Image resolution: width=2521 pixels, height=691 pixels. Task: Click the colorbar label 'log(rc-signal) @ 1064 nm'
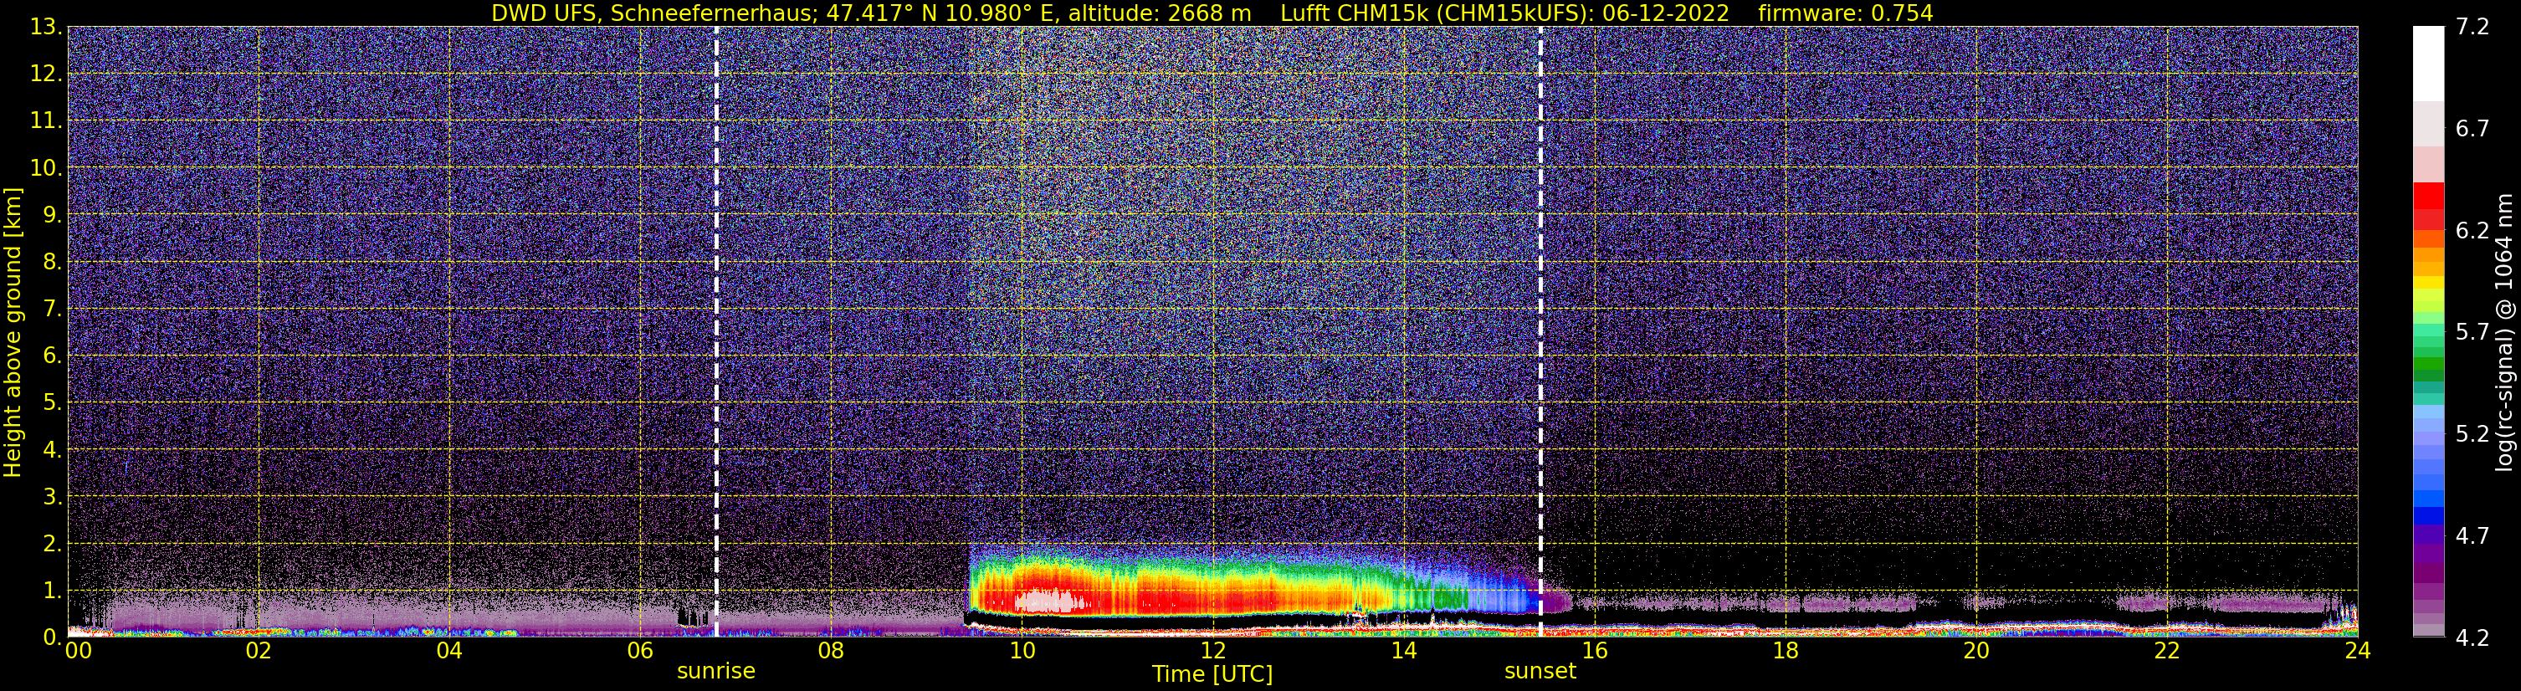pyautogui.click(x=2503, y=332)
